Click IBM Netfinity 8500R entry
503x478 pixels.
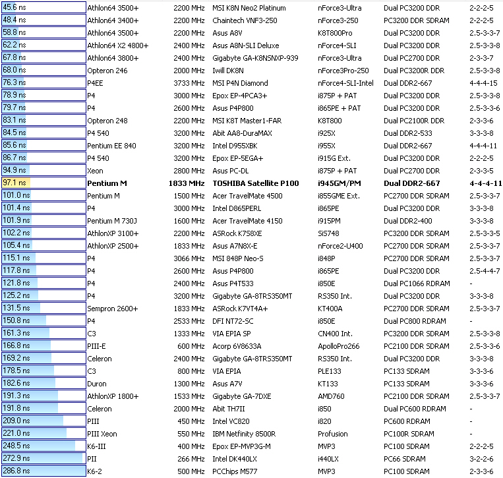(244, 434)
